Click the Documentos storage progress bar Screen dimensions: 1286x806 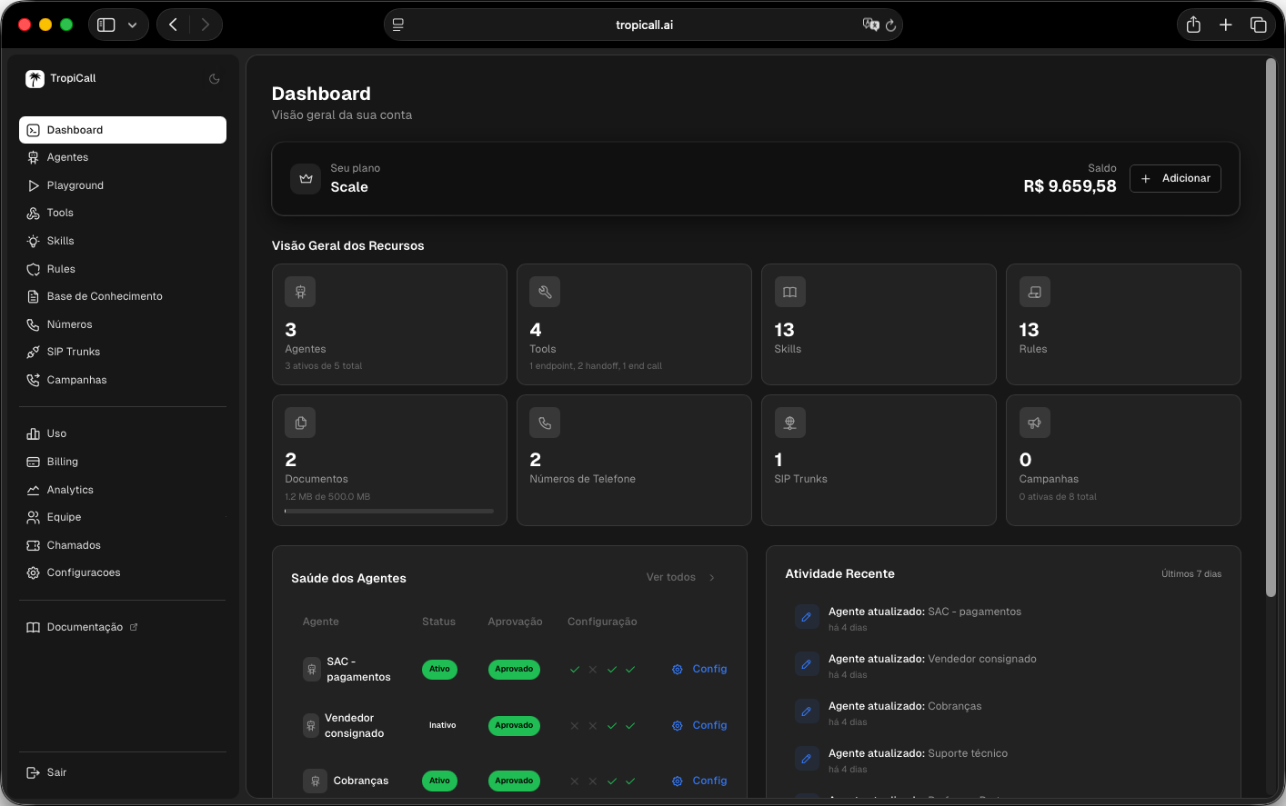389,511
